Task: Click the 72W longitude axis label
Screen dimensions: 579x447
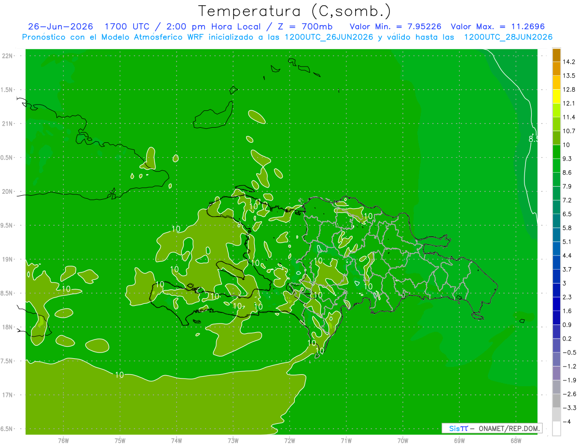Action: click(289, 441)
